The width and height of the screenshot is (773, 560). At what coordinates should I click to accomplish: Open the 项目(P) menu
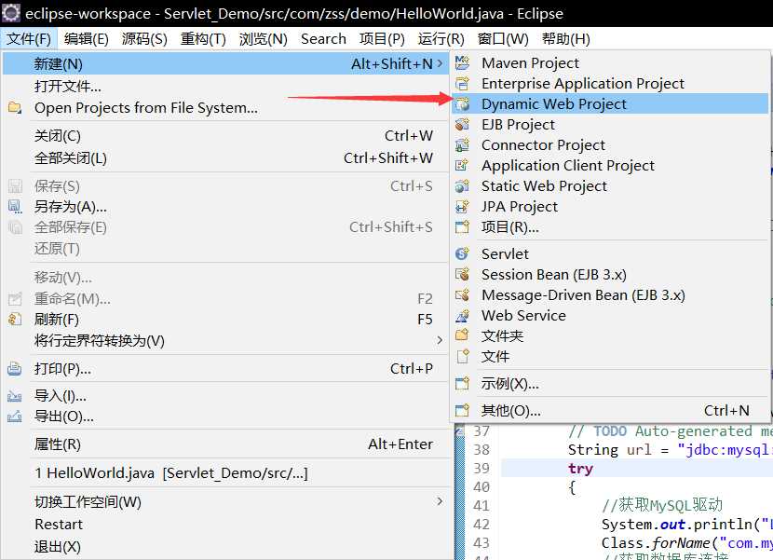382,38
